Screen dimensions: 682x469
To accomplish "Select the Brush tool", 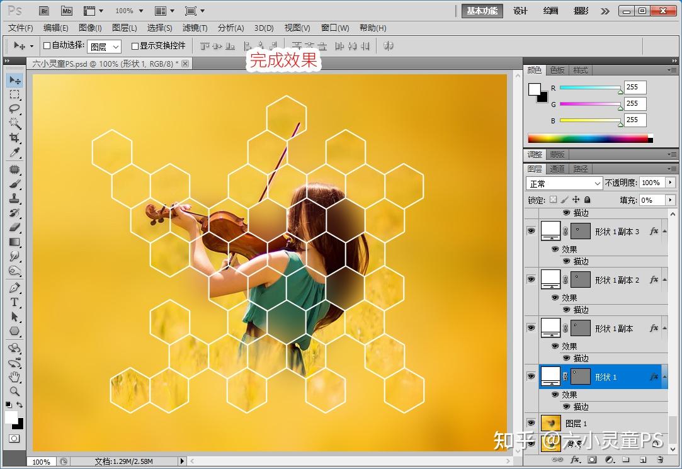I will 14,184.
